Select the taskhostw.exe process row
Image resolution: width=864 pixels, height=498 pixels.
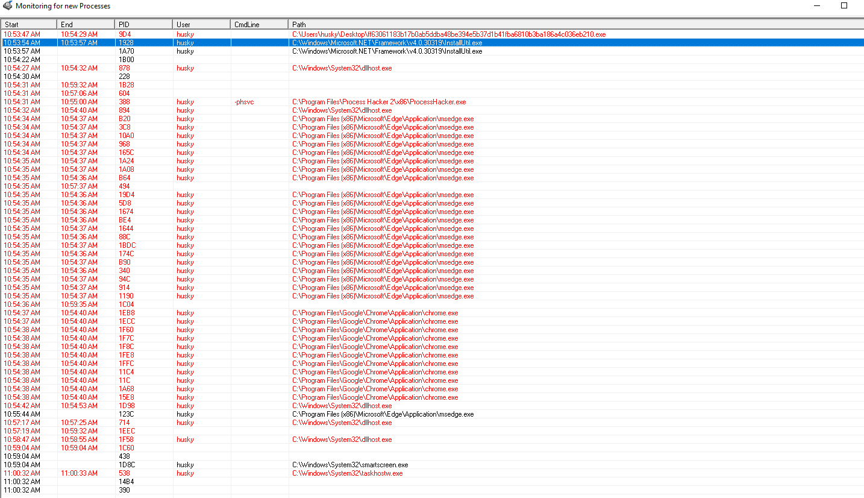tap(347, 473)
